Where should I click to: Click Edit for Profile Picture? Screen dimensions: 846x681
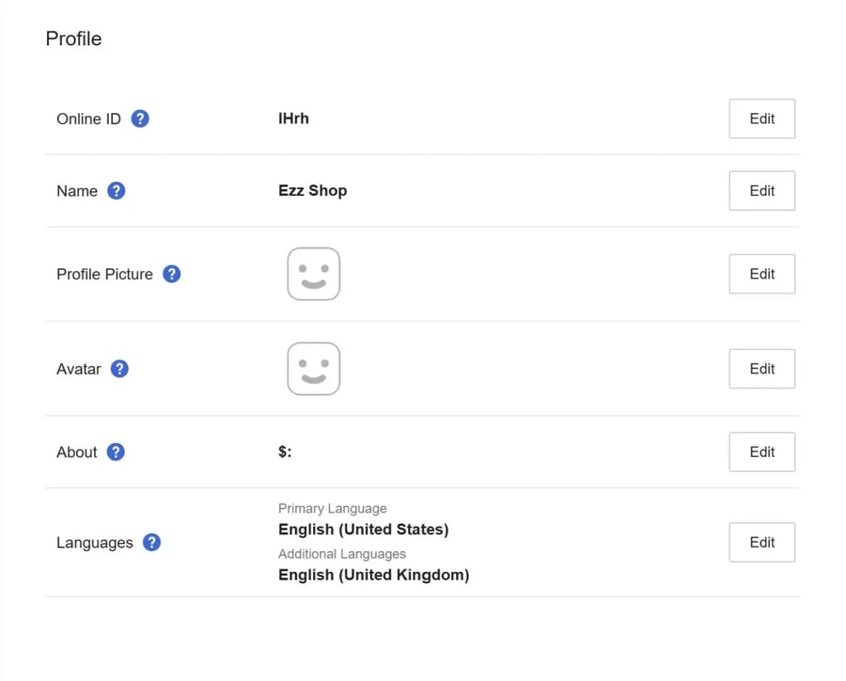click(x=761, y=274)
